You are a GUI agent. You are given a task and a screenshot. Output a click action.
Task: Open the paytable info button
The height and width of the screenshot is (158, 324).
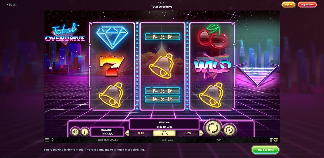(85, 132)
